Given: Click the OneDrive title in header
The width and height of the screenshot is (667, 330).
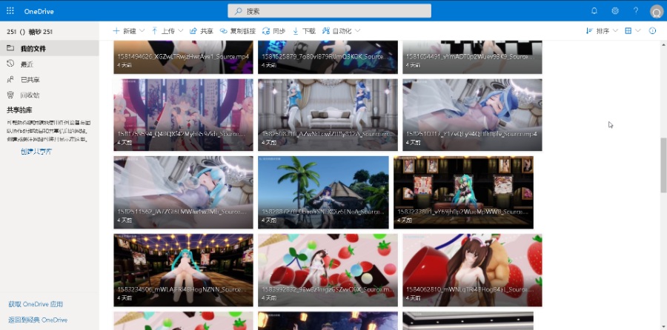Looking at the screenshot, I should (39, 11).
